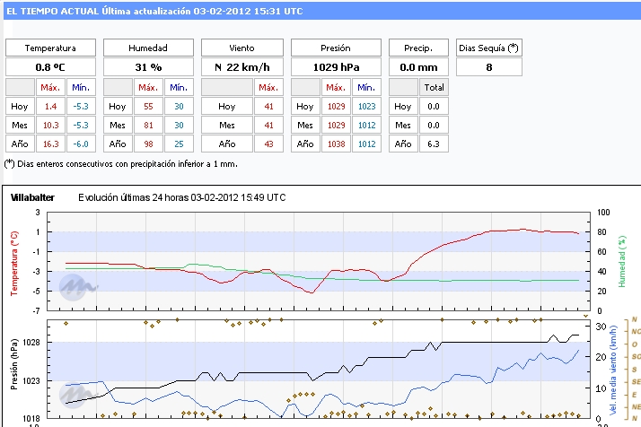
Task: Click the current humidity value 31 %
Action: (148, 67)
